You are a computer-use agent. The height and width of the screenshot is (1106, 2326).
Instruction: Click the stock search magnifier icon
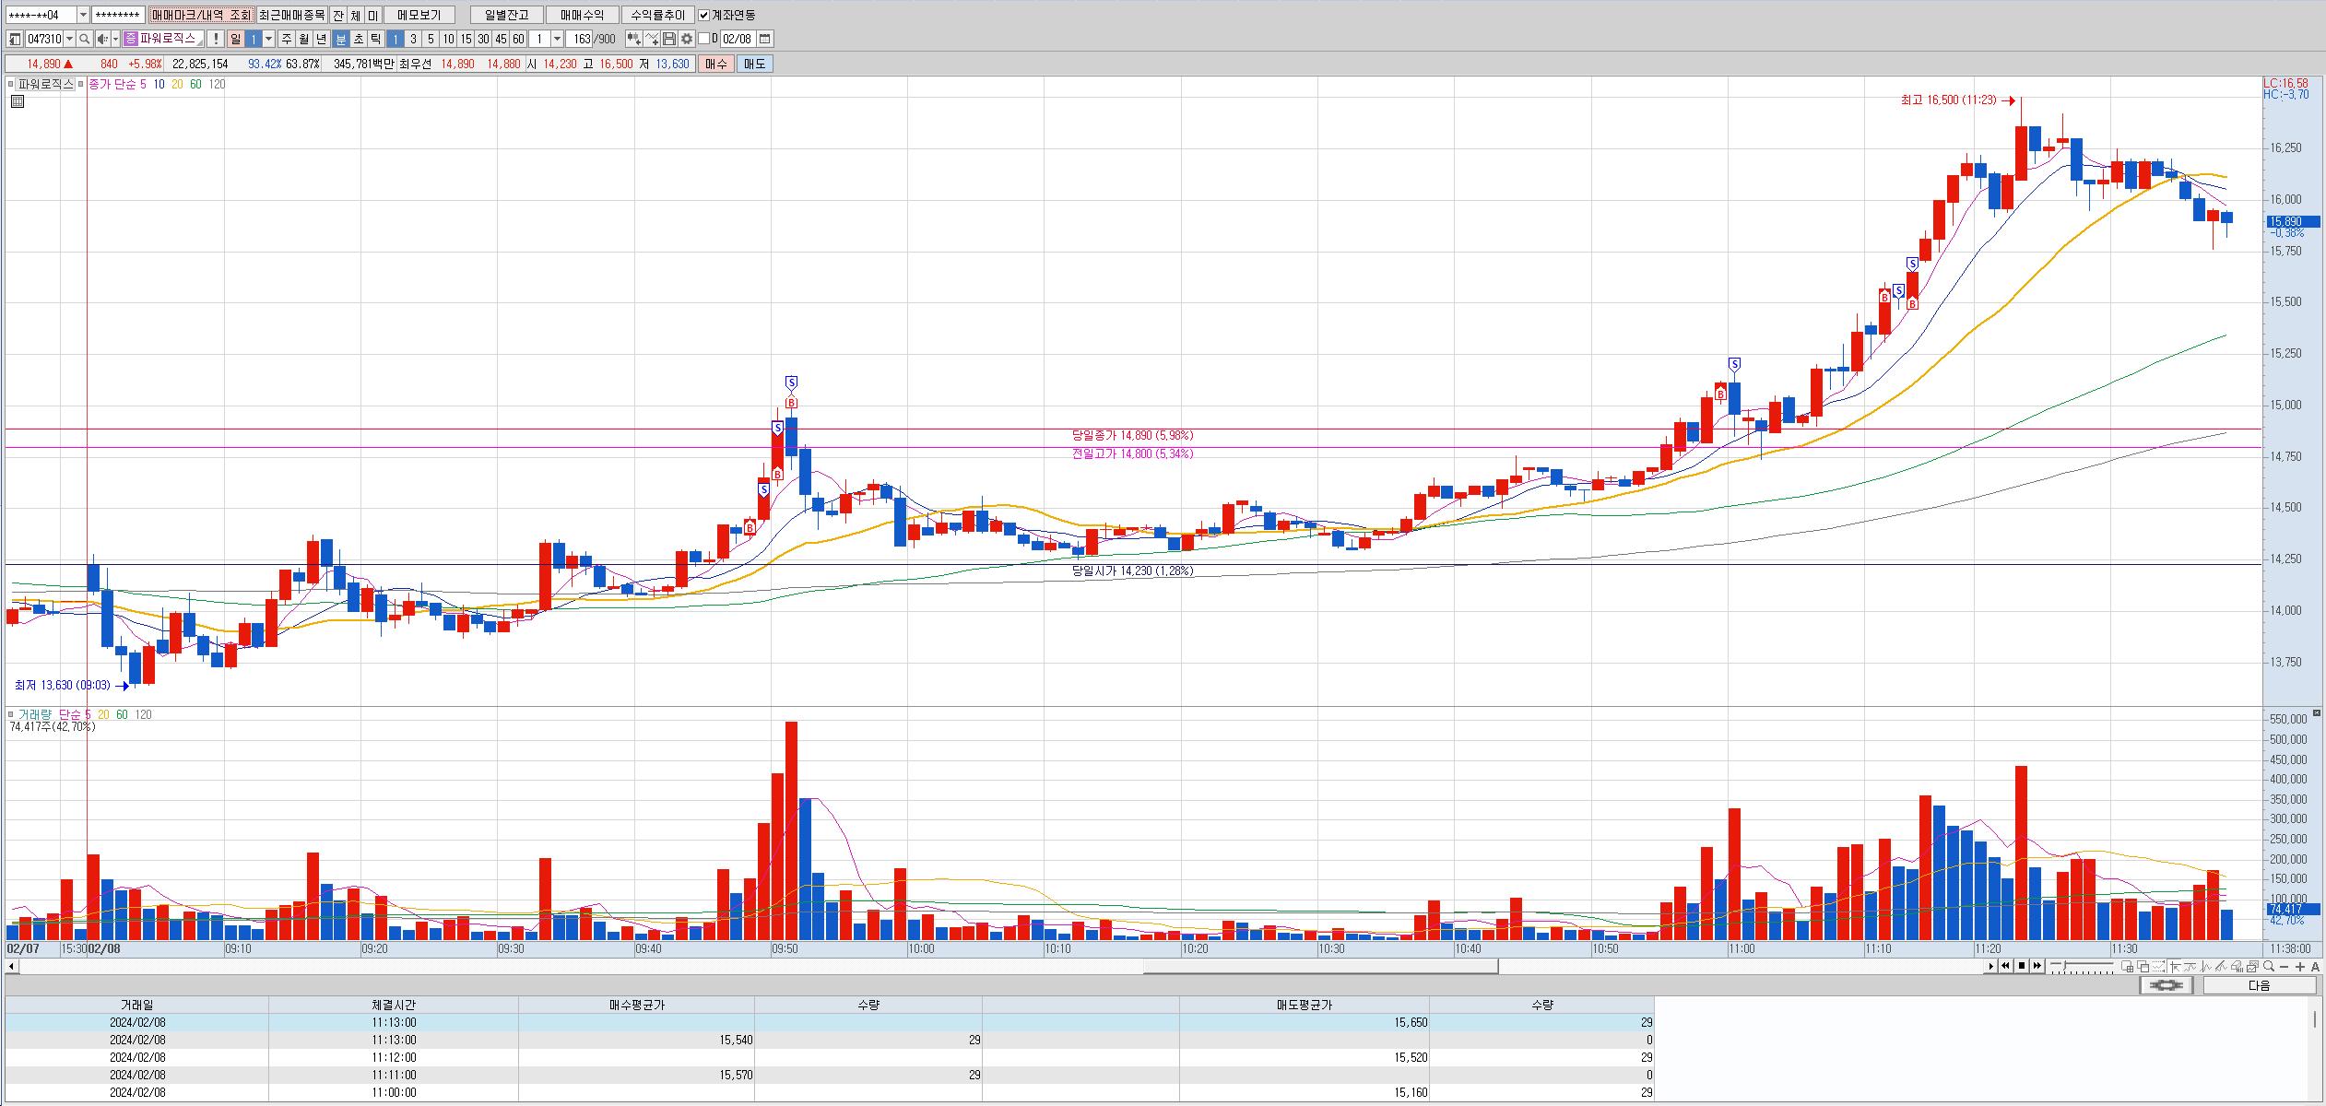point(84,39)
